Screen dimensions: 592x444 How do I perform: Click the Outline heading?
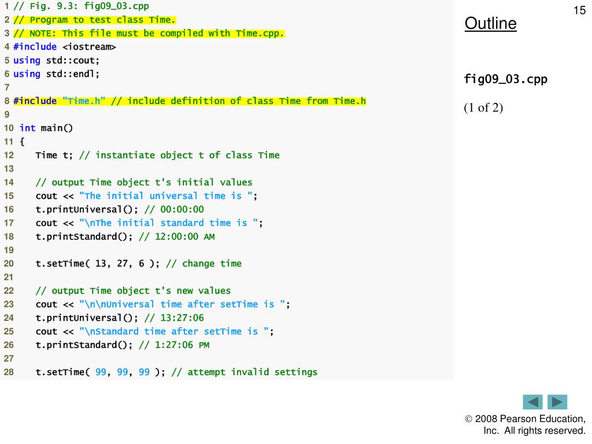490,23
